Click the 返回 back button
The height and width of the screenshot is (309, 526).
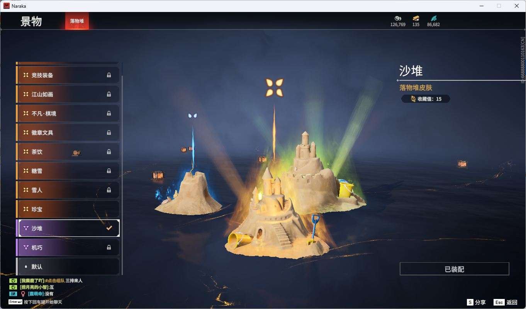pos(506,302)
